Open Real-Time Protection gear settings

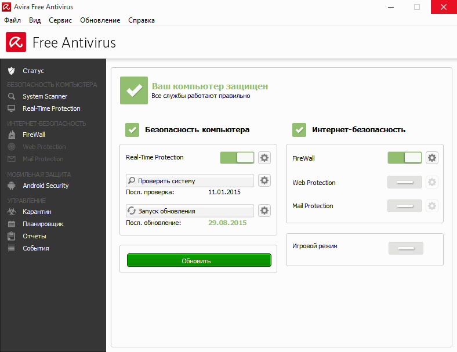point(264,158)
